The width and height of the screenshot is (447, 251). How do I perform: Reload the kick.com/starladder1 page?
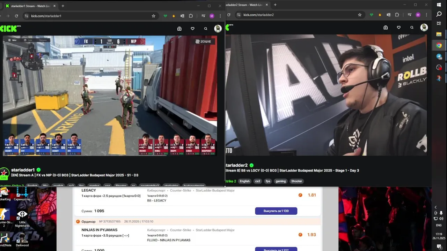pyautogui.click(x=16, y=16)
